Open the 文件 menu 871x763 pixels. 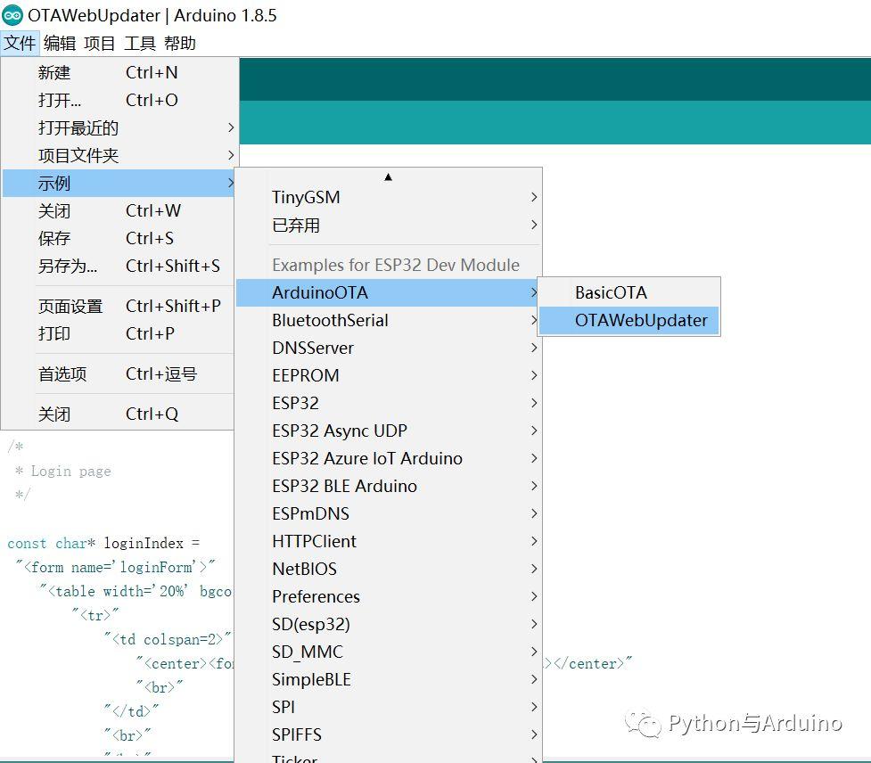[x=20, y=44]
